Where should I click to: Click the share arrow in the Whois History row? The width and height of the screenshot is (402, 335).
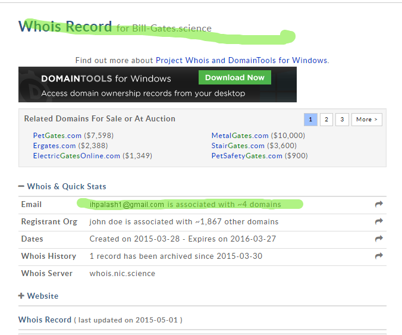click(x=379, y=256)
